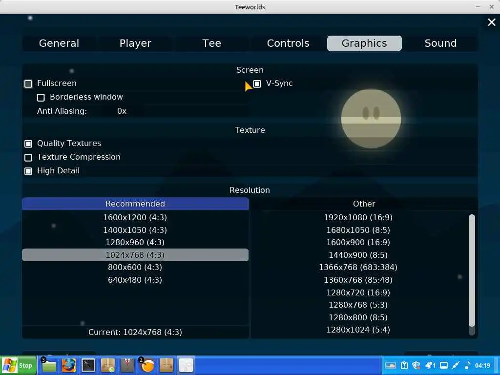This screenshot has height=375, width=500.
Task: Close the settings with the white X
Action: click(x=491, y=22)
